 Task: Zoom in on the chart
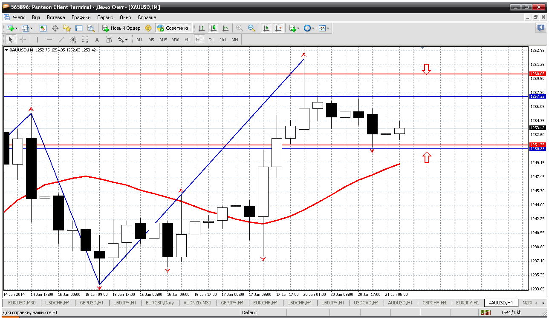click(x=240, y=28)
